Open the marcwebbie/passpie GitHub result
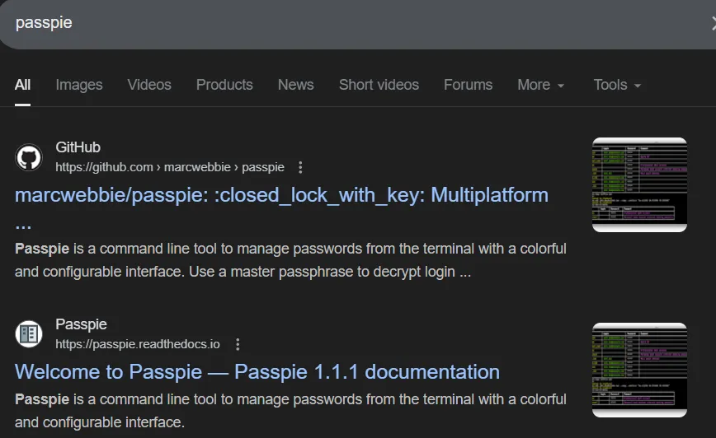Viewport: 716px width, 438px height. (x=281, y=195)
